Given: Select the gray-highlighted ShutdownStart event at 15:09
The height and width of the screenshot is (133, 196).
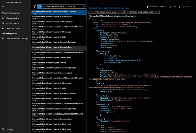Looking at the screenshot, I should 59,48.
